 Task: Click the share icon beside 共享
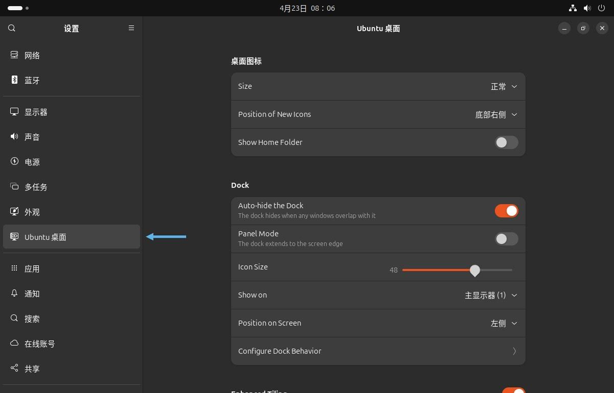(x=14, y=368)
